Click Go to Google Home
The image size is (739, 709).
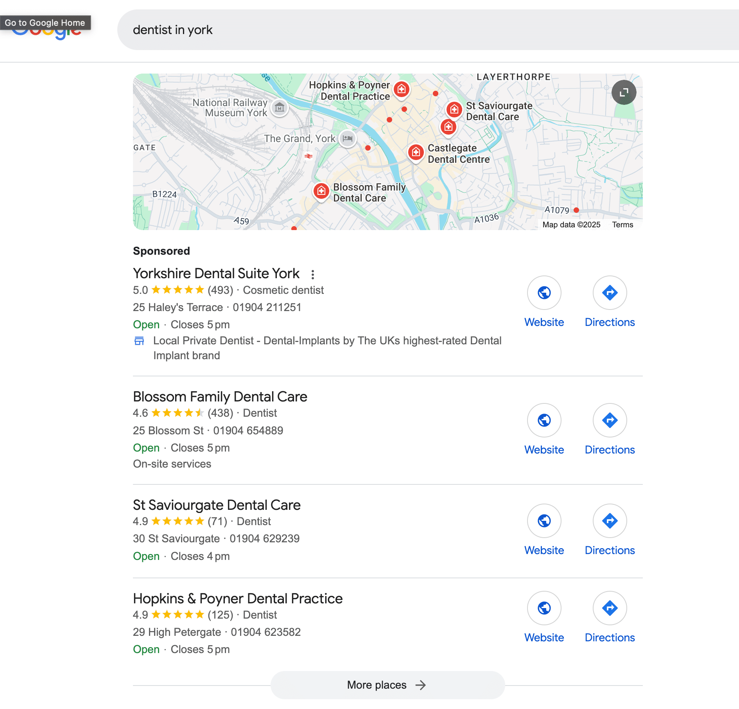point(46,23)
